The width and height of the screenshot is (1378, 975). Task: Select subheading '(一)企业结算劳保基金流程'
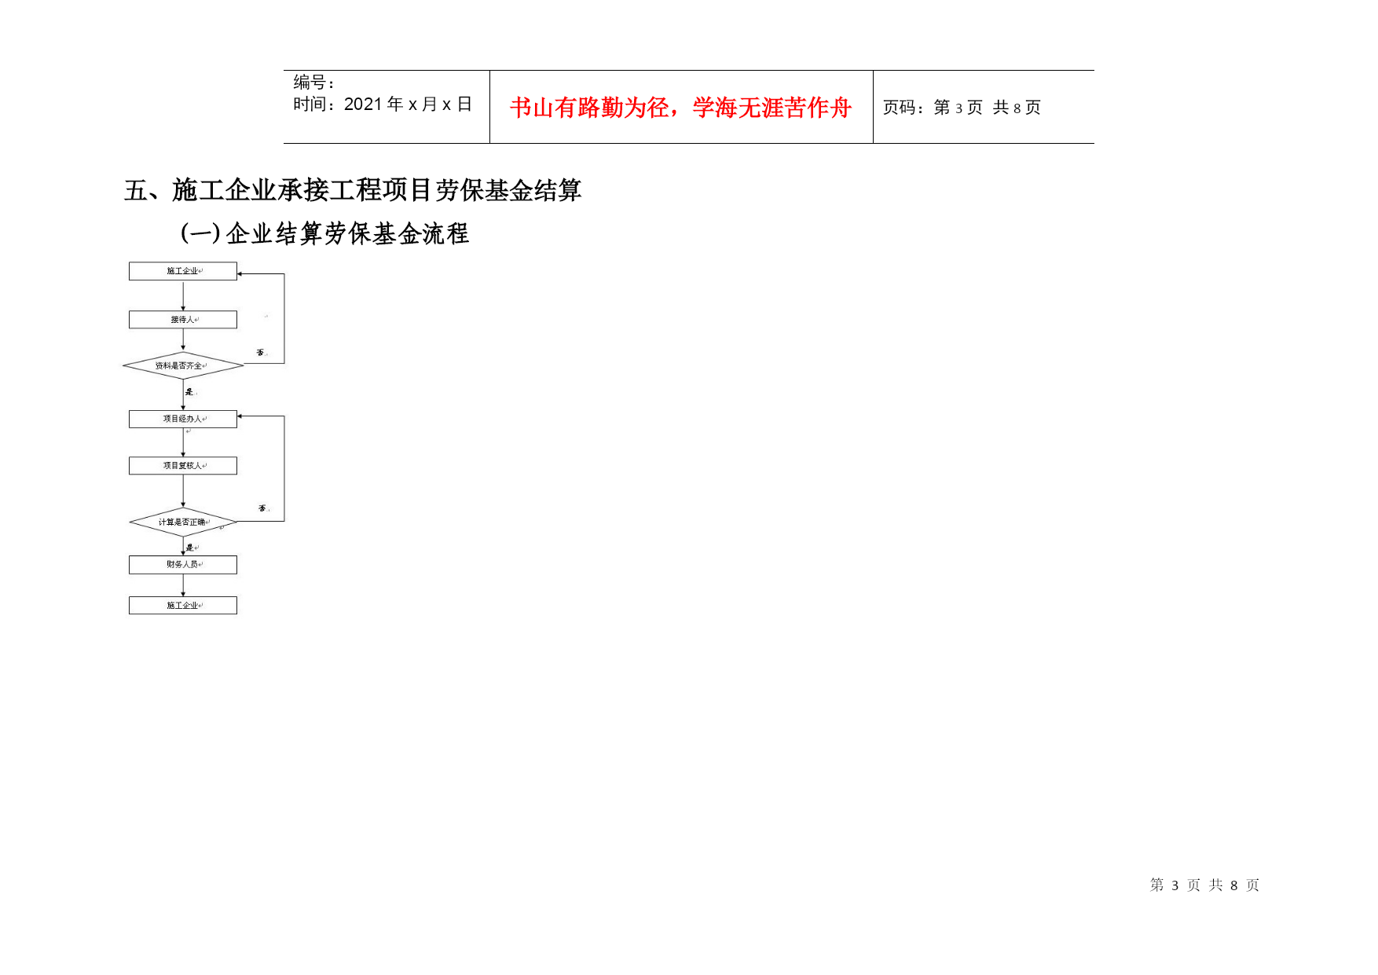[324, 233]
